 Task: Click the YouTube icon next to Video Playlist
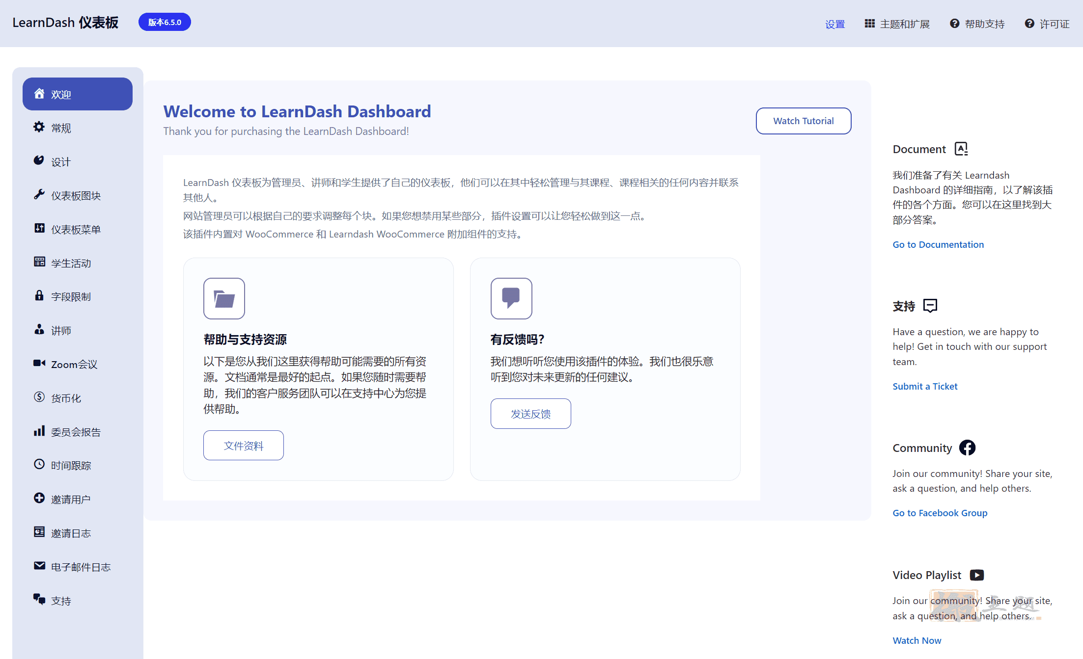click(977, 575)
